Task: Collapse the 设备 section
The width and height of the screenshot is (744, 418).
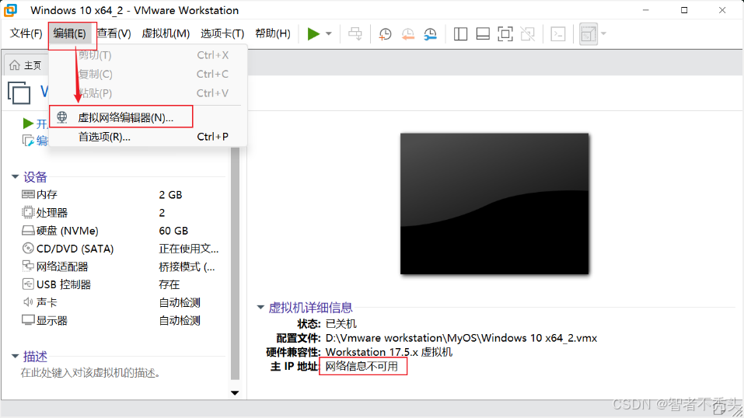Action: click(15, 177)
